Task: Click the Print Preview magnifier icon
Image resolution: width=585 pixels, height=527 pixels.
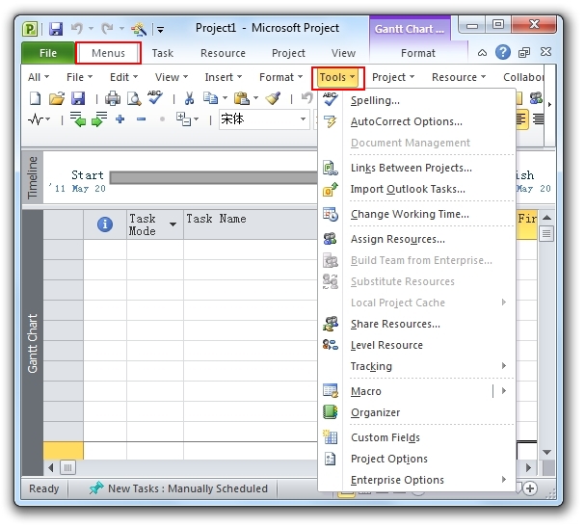Action: [134, 98]
